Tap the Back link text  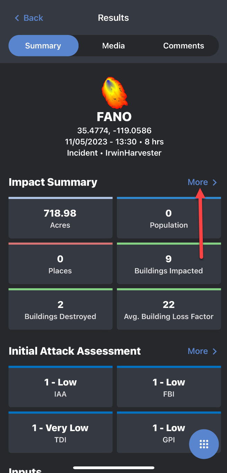(x=33, y=18)
